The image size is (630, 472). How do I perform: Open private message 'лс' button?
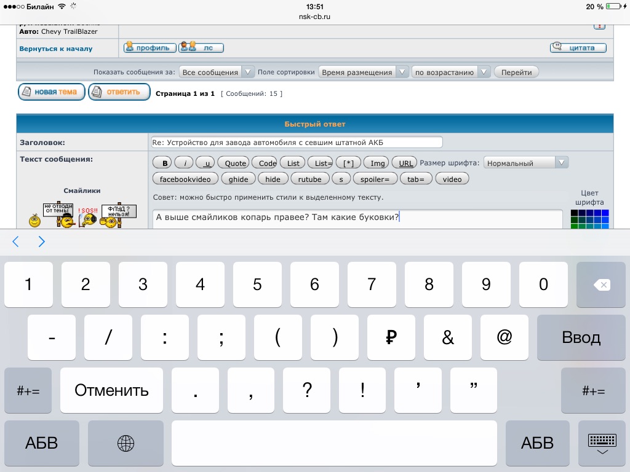[x=201, y=47]
